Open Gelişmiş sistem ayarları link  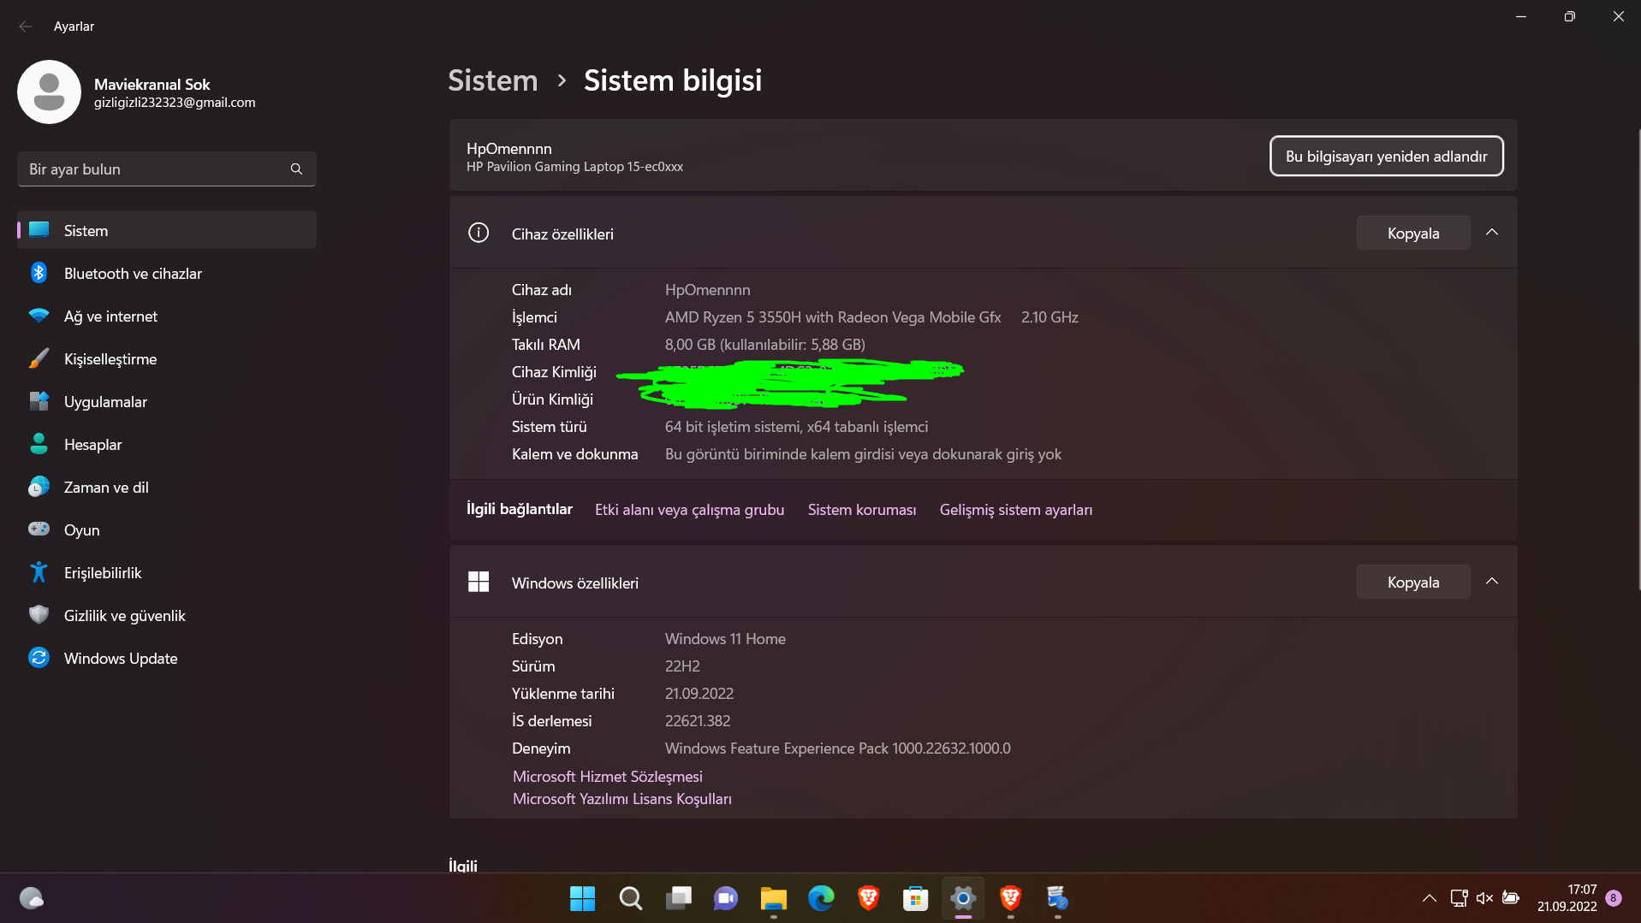click(x=1016, y=510)
